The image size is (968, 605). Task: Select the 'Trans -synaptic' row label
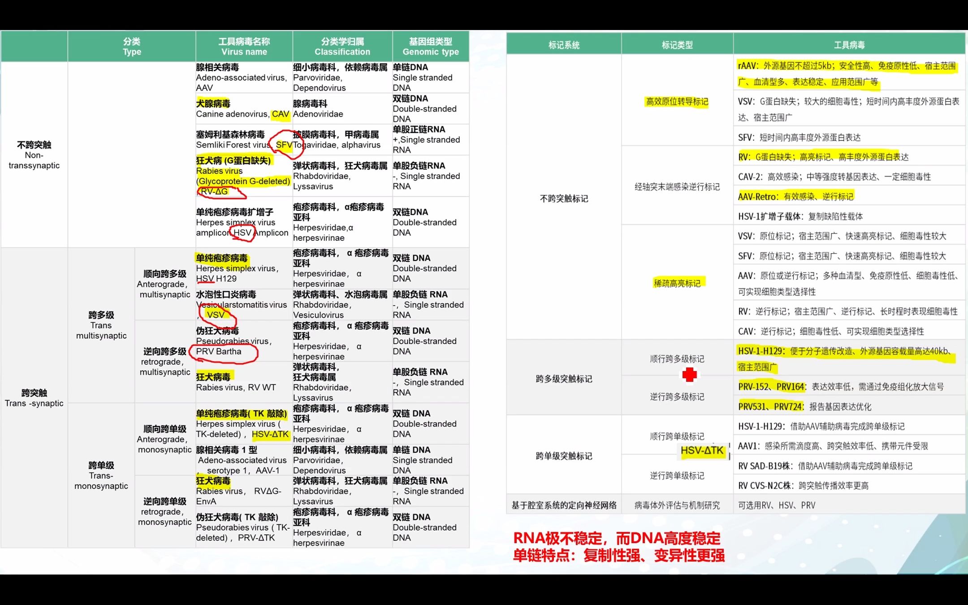[x=34, y=398]
